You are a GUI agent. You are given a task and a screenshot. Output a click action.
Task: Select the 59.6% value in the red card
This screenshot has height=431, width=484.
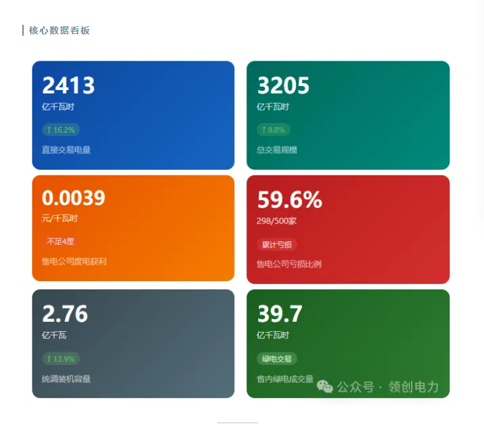pos(290,199)
